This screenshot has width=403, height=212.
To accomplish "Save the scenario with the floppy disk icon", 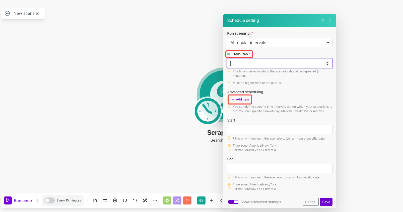I will point(95,200).
